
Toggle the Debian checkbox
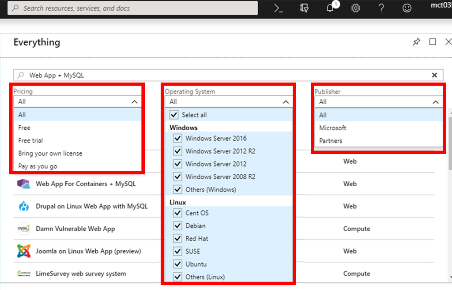[x=177, y=226]
